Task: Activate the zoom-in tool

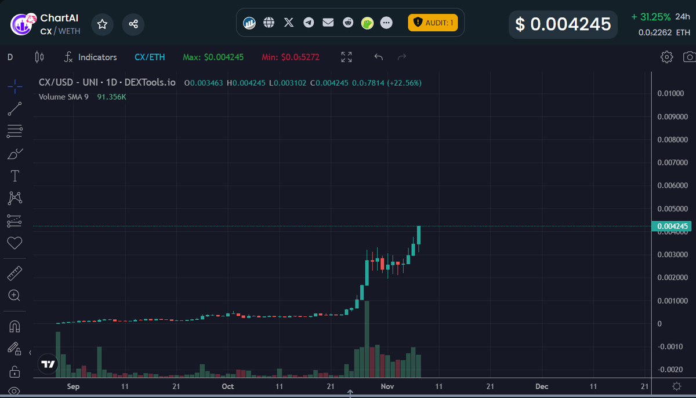Action: click(x=14, y=295)
